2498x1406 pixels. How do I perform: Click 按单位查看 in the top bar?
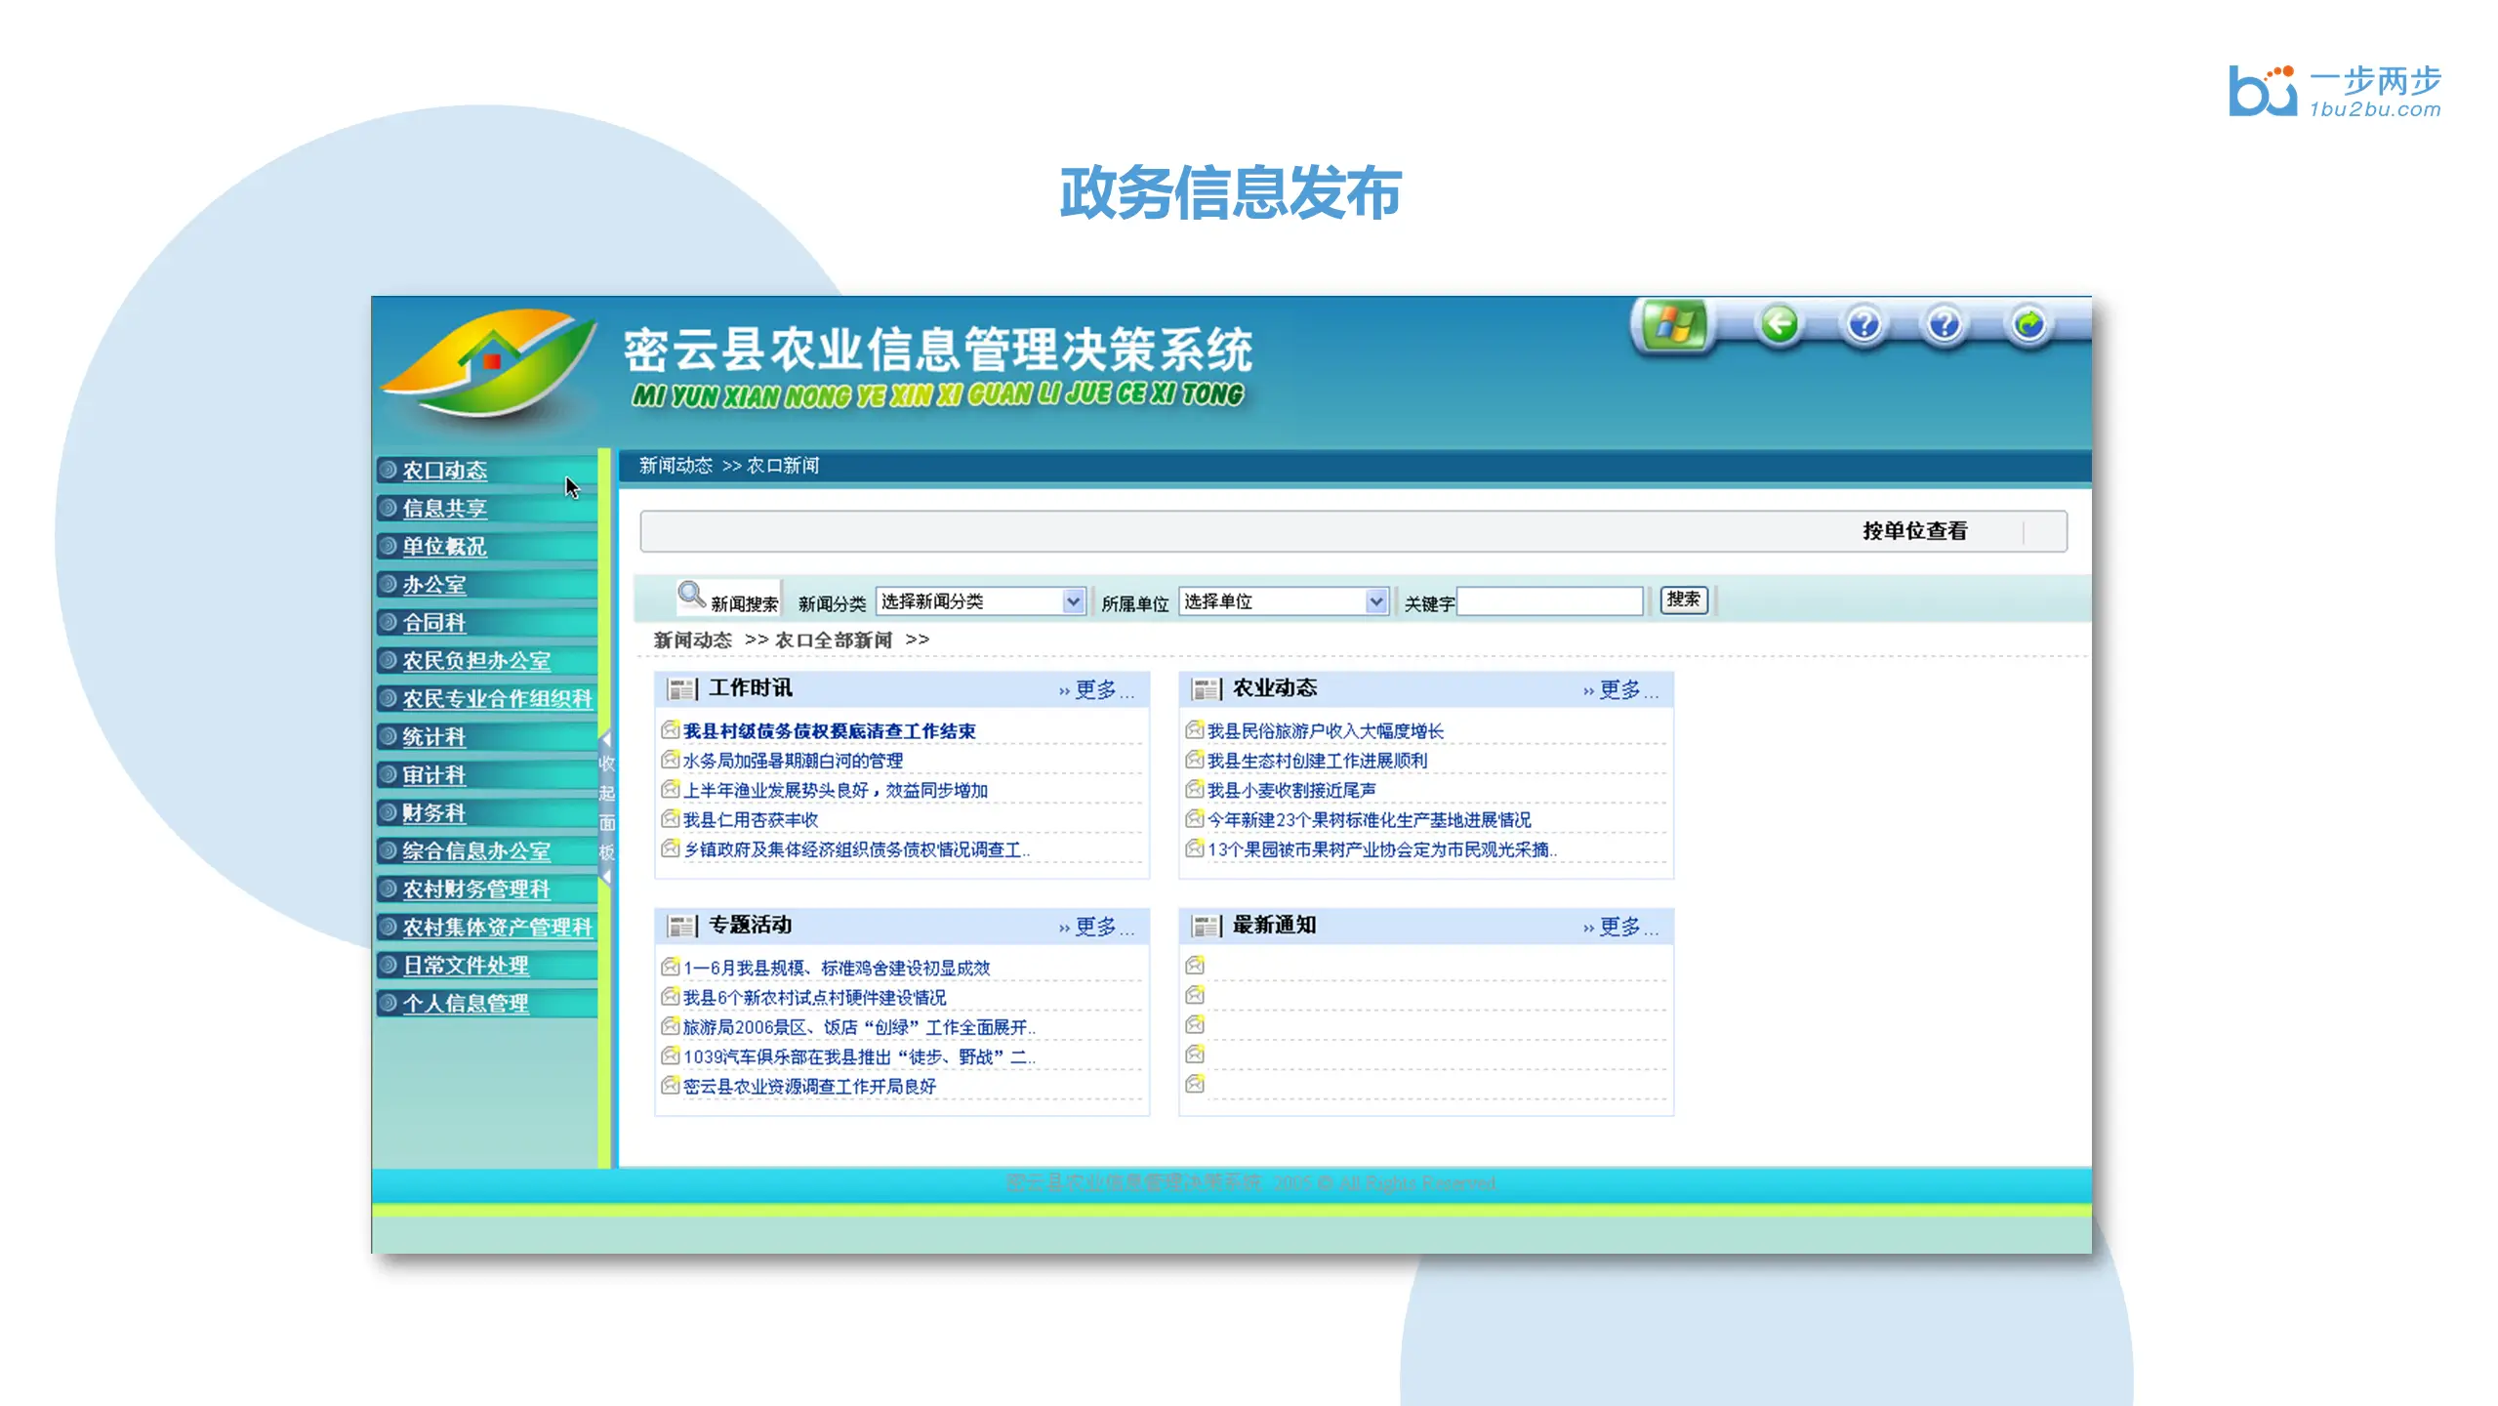(x=1913, y=531)
